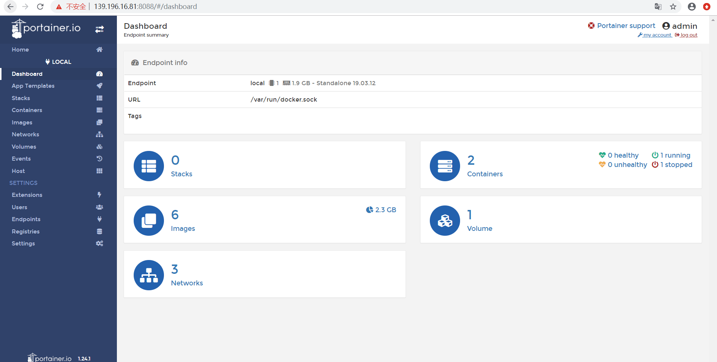Open the browser profile avatar icon
The width and height of the screenshot is (717, 362).
click(692, 7)
